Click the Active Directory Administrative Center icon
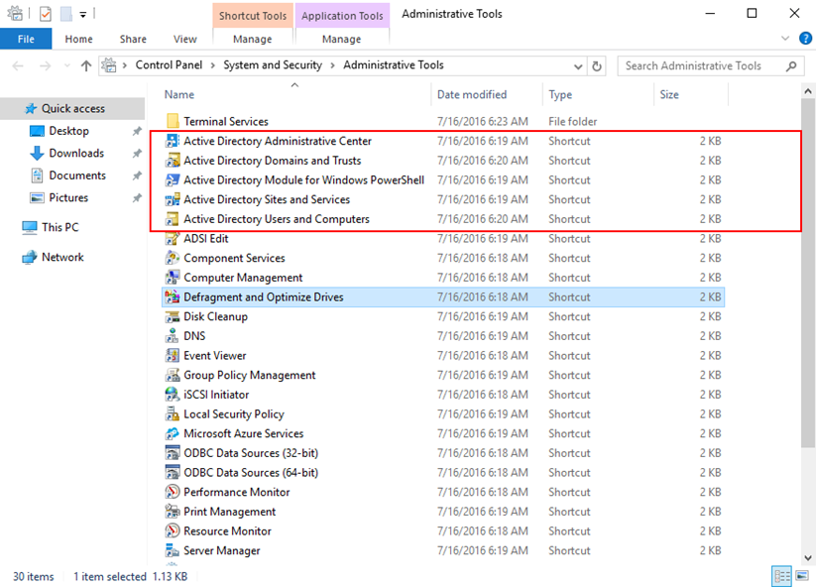 coord(173,141)
